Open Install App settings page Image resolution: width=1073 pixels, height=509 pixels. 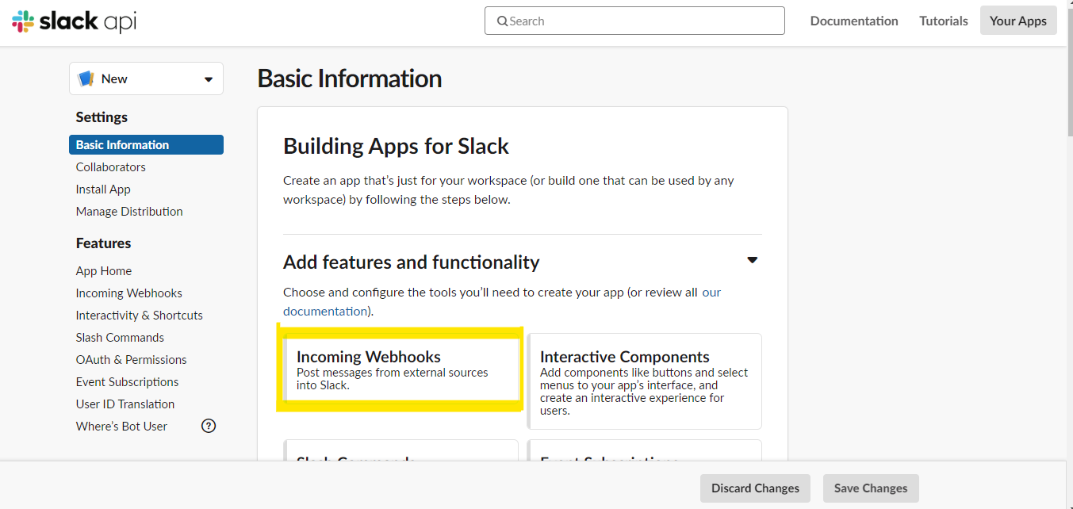pyautogui.click(x=103, y=189)
